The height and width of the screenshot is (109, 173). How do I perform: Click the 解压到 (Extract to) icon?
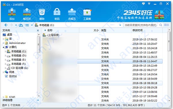pos(27,14)
